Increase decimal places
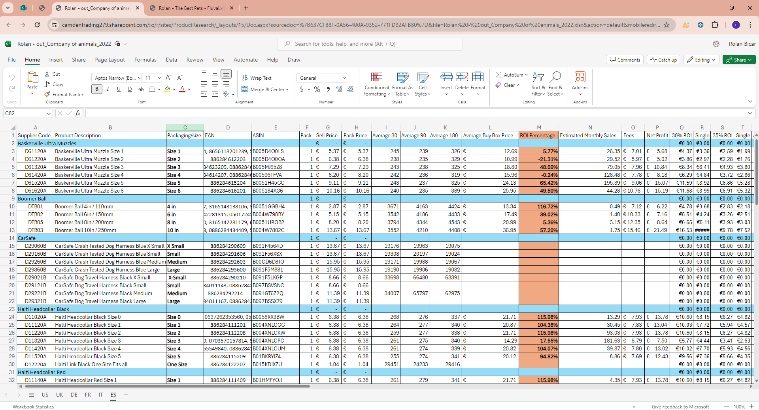This screenshot has width=759, height=410. click(339, 90)
